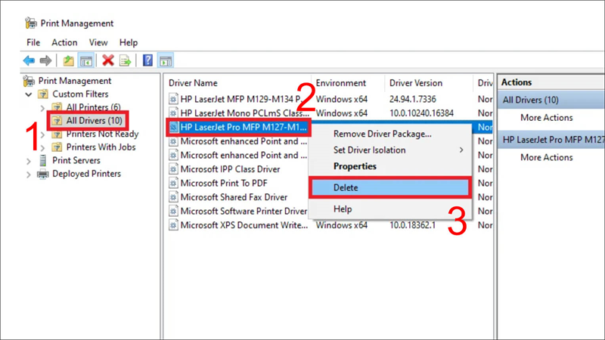Image resolution: width=605 pixels, height=340 pixels.
Task: Select the Printers Not Ready filter
Action: (102, 134)
